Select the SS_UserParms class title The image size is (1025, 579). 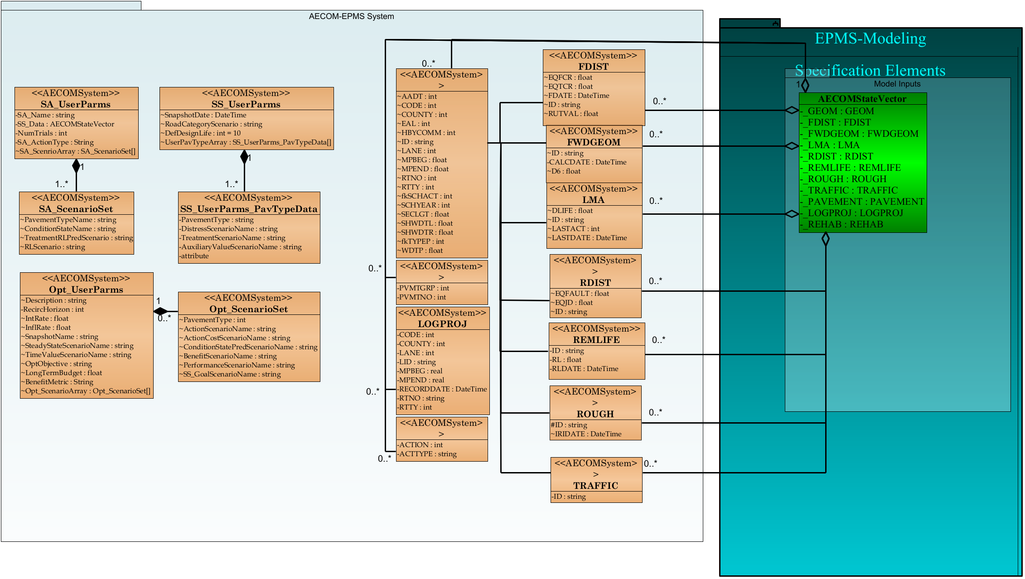[246, 104]
